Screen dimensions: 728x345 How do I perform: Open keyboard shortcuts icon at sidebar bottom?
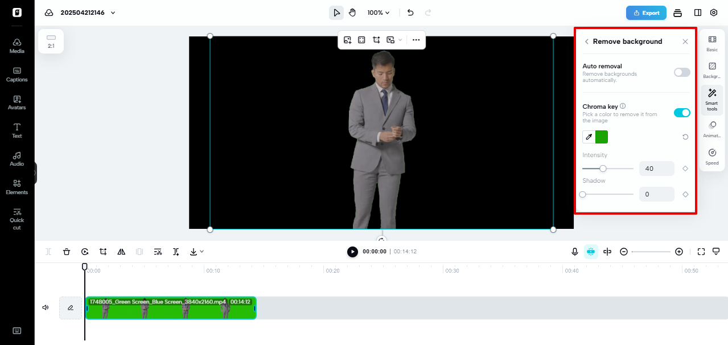pos(17,331)
